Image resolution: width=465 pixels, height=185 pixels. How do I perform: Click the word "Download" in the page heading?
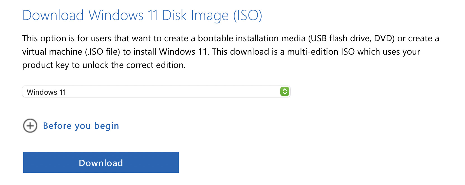(x=53, y=15)
